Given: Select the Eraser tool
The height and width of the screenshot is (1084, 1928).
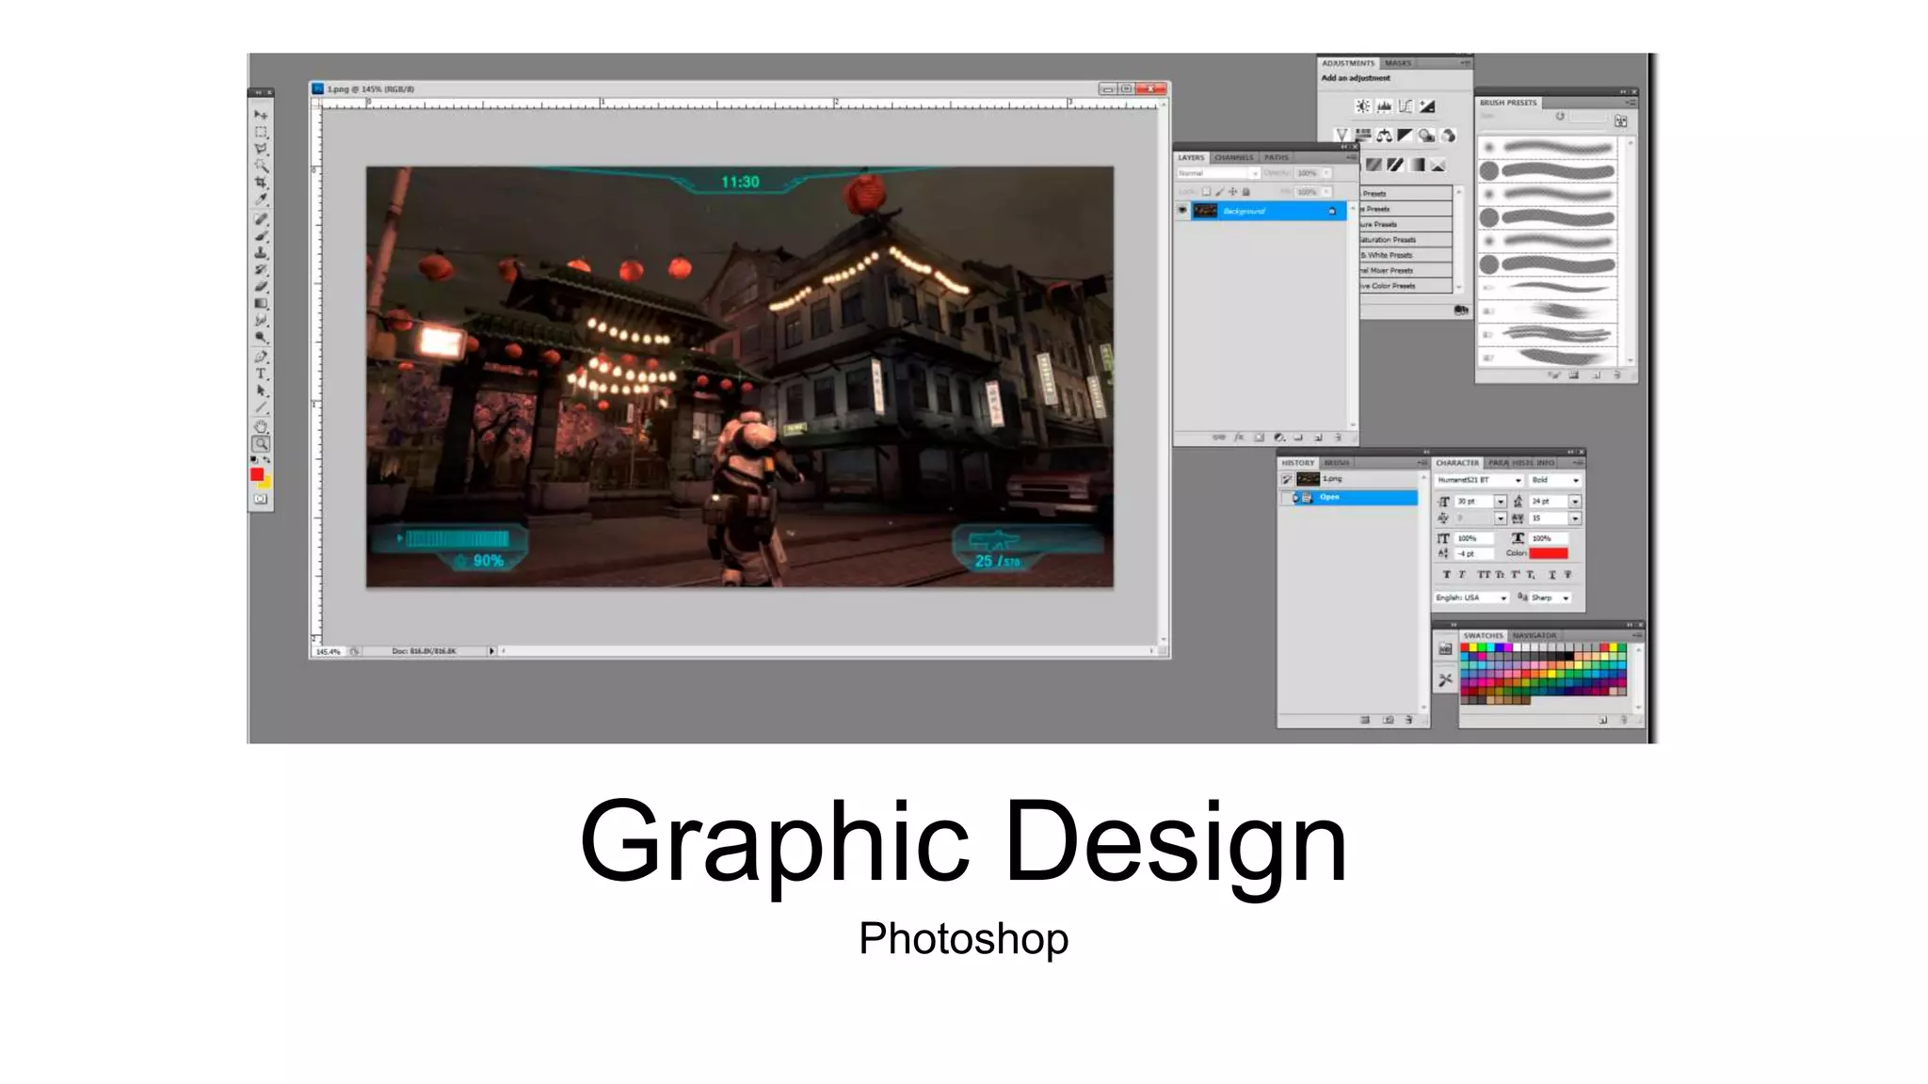Looking at the screenshot, I should (261, 287).
